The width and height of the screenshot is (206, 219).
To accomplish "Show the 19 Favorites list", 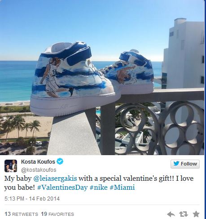I will 57,214.
